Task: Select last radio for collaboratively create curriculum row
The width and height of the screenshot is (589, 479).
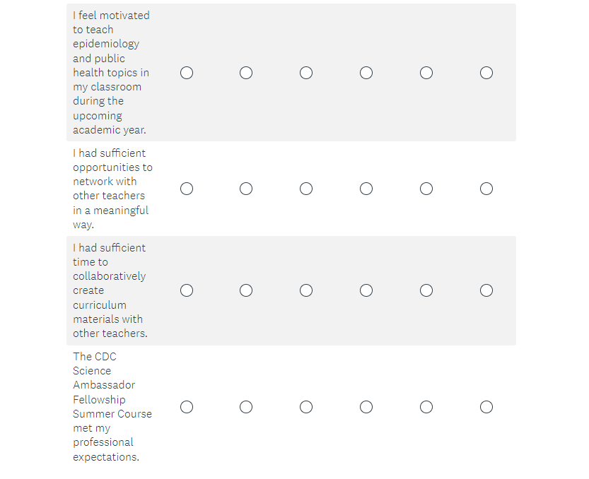Action: pyautogui.click(x=486, y=290)
